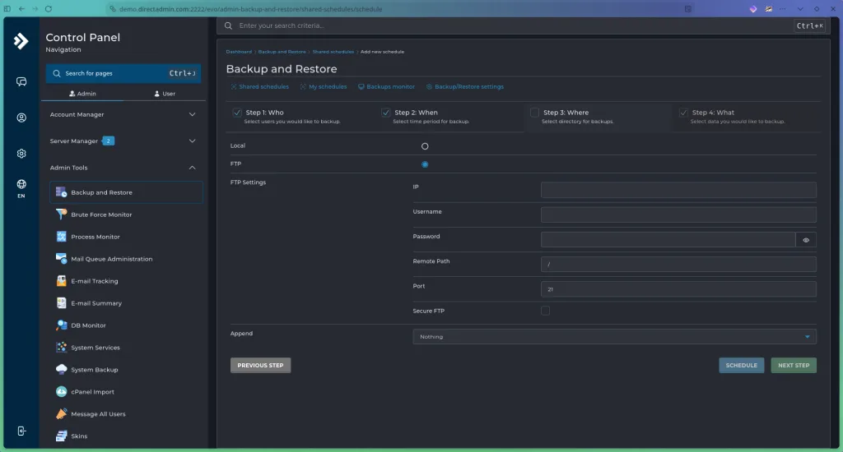Click the Remote Path input field

[x=678, y=264]
